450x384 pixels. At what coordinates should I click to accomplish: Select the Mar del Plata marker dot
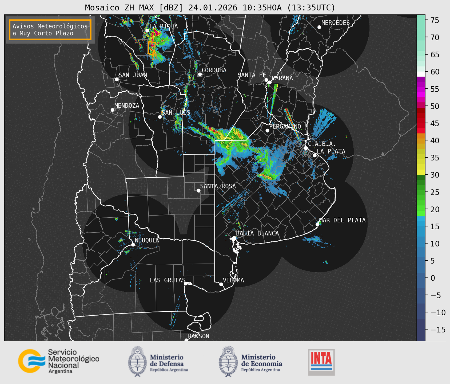pyautogui.click(x=317, y=224)
